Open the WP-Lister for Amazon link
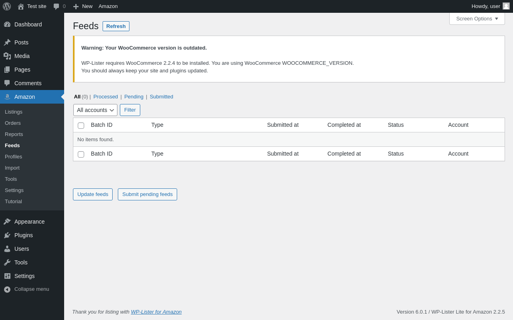 (x=156, y=312)
